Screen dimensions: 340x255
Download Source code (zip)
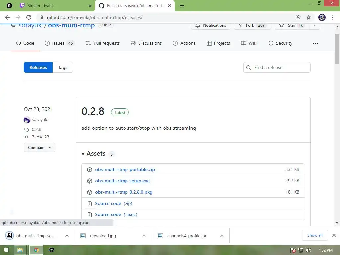pyautogui.click(x=114, y=203)
